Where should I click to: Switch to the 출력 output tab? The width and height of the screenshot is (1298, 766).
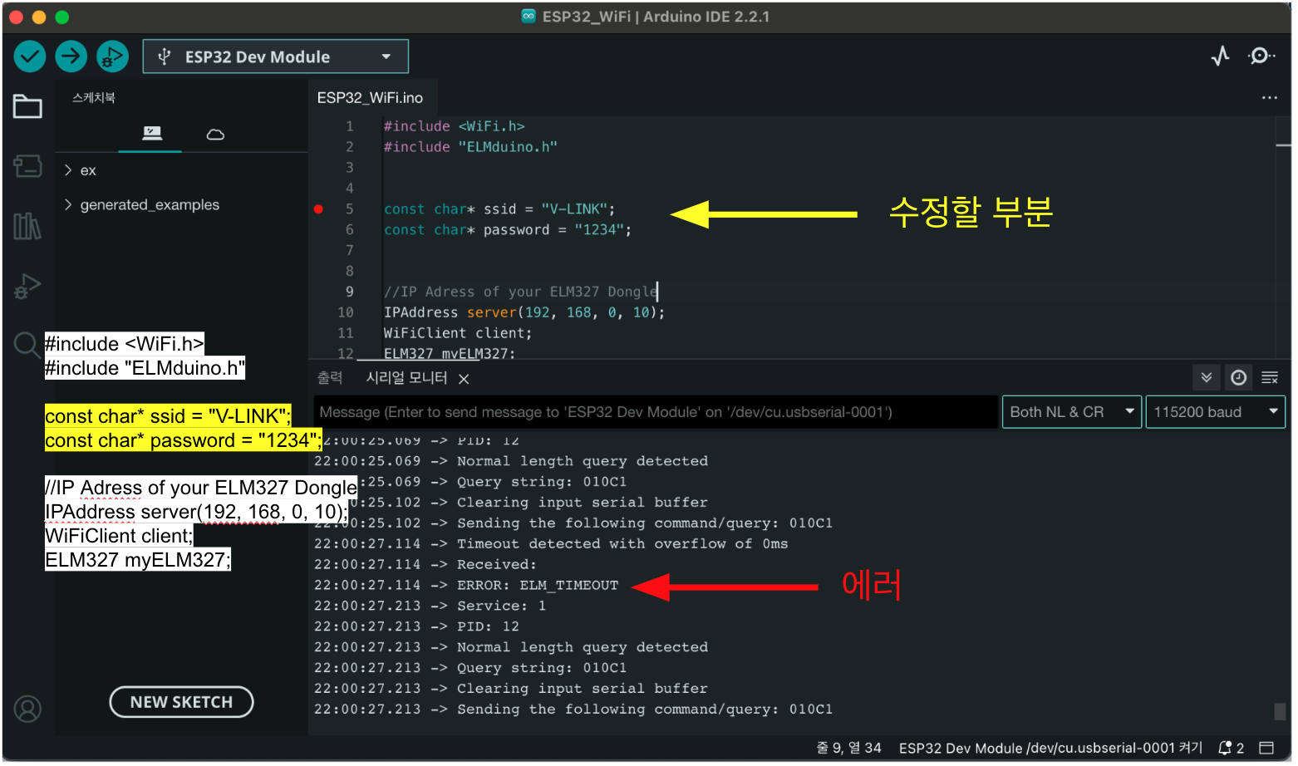[x=330, y=378]
